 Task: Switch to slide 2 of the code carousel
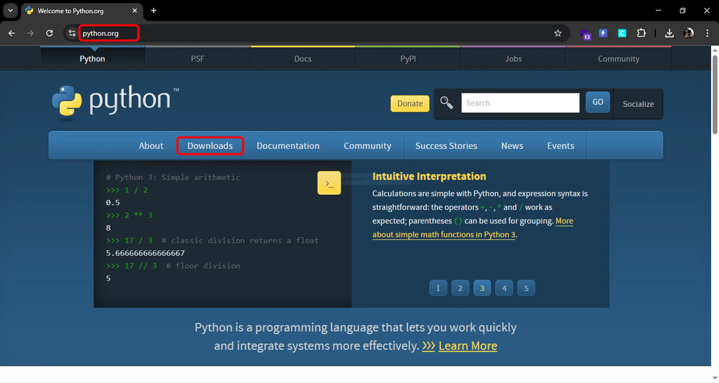[460, 288]
